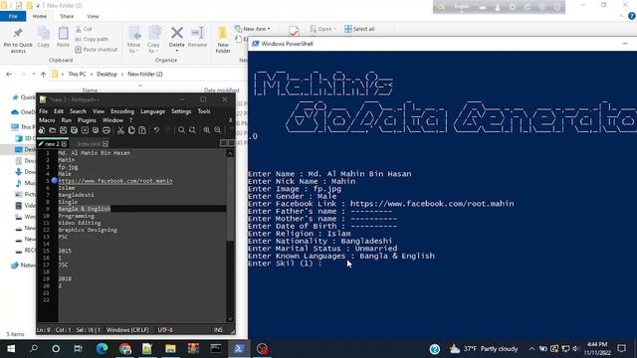Click line 'Graphics Designing' in Notepad++ editor
This screenshot has height=358, width=637.
point(88,230)
